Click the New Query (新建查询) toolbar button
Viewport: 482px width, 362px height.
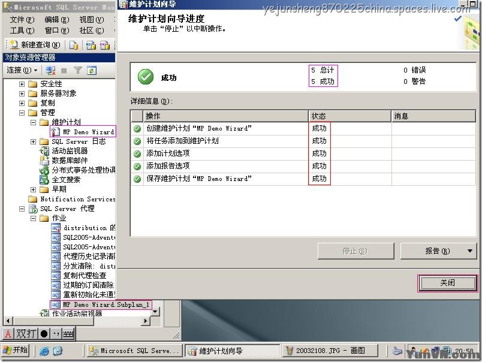pos(35,45)
